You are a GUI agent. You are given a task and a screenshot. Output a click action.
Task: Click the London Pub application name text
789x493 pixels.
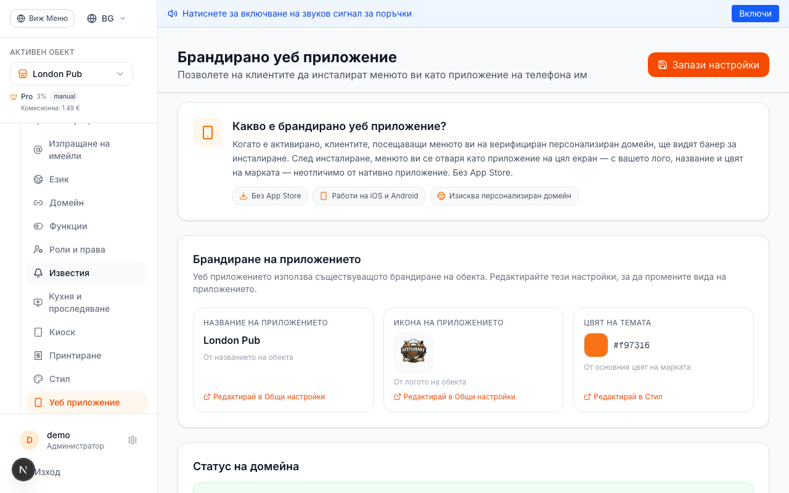click(232, 340)
